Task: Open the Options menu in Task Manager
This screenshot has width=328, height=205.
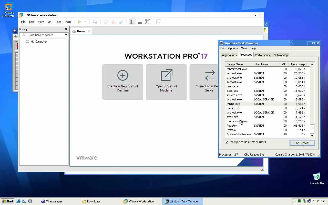Action: 233,48
